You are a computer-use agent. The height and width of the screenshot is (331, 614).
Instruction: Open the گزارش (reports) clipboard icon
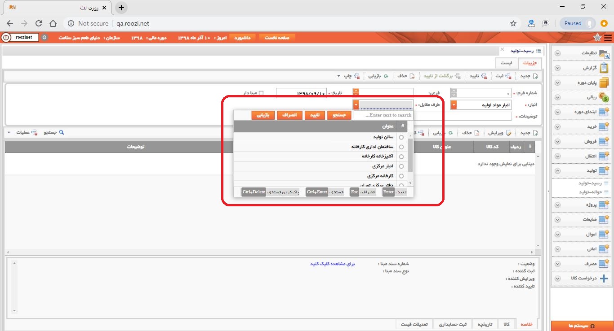pos(604,68)
